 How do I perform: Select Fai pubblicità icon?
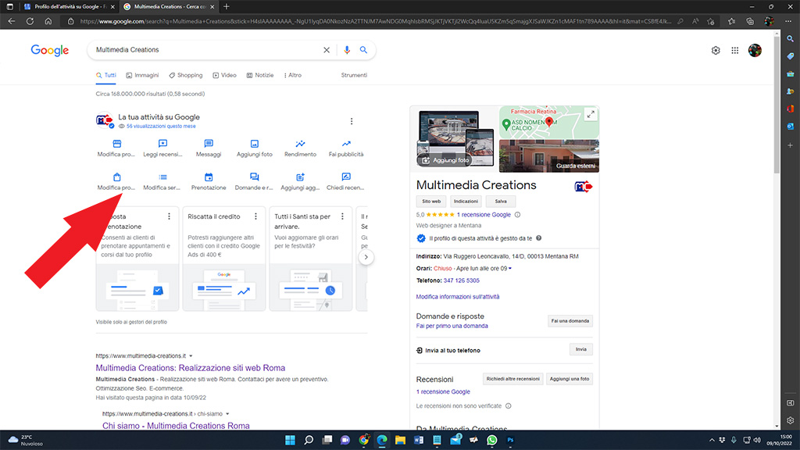346,144
